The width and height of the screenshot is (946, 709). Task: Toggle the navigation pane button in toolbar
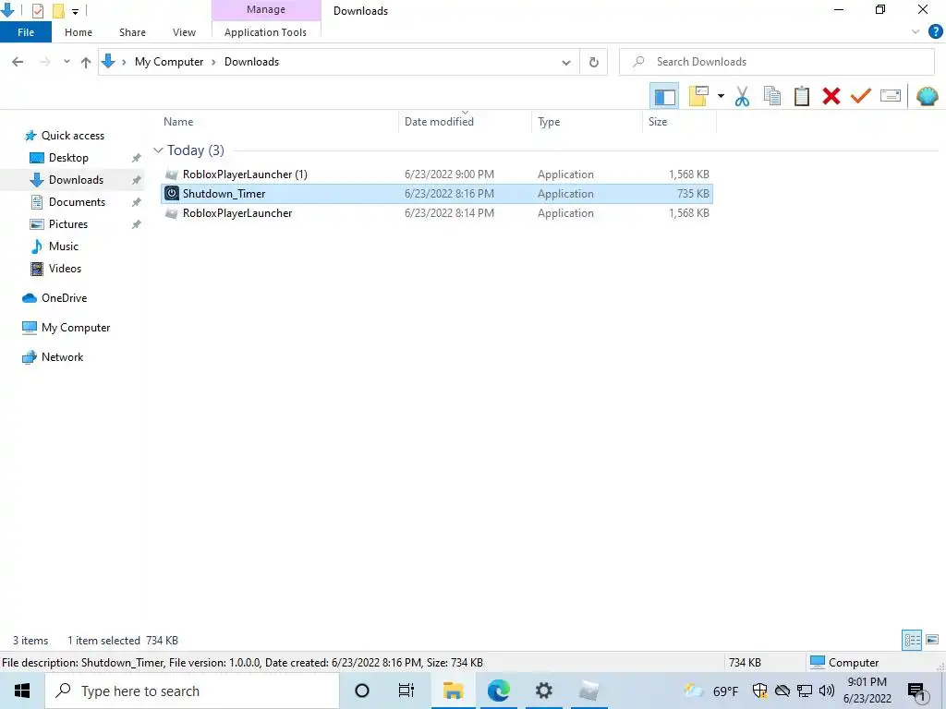tap(664, 96)
